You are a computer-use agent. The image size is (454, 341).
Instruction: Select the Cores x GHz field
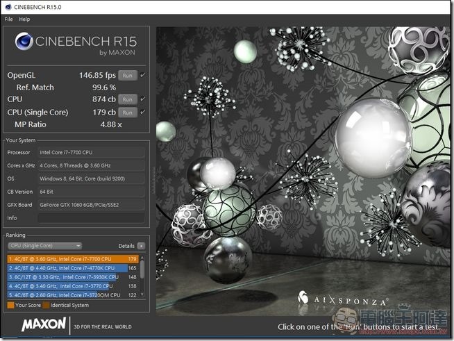pyautogui.click(x=91, y=165)
